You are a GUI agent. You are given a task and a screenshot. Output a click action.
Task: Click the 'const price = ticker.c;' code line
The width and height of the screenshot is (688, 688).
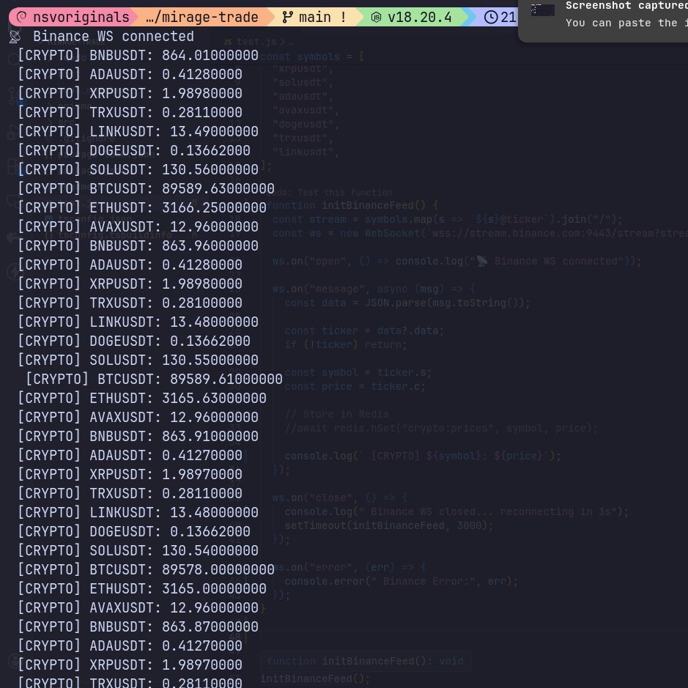pyautogui.click(x=355, y=386)
